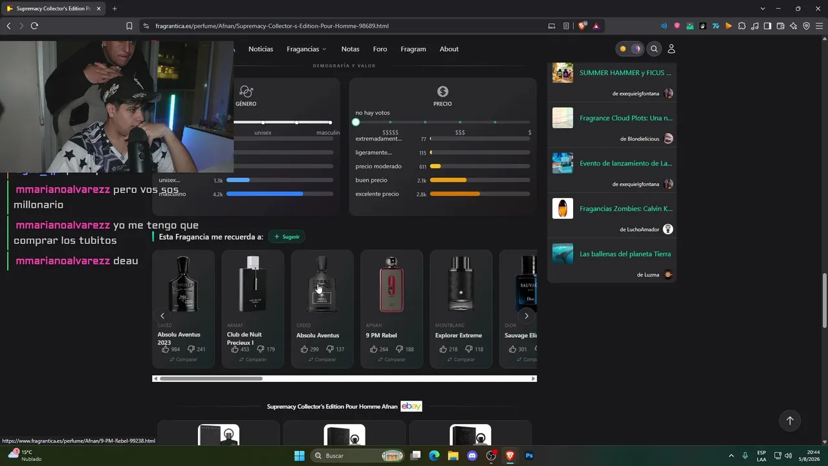
Task: Like the Club de Nuit Precieux I suggestion
Action: click(235, 349)
